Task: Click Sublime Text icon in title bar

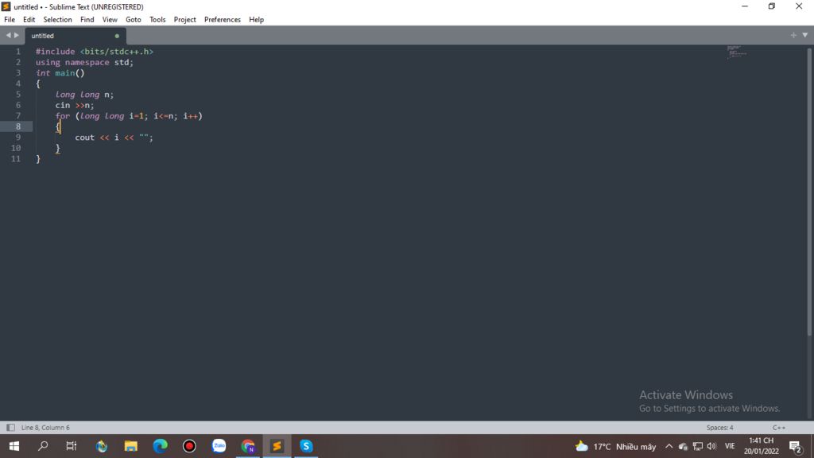Action: (6, 6)
